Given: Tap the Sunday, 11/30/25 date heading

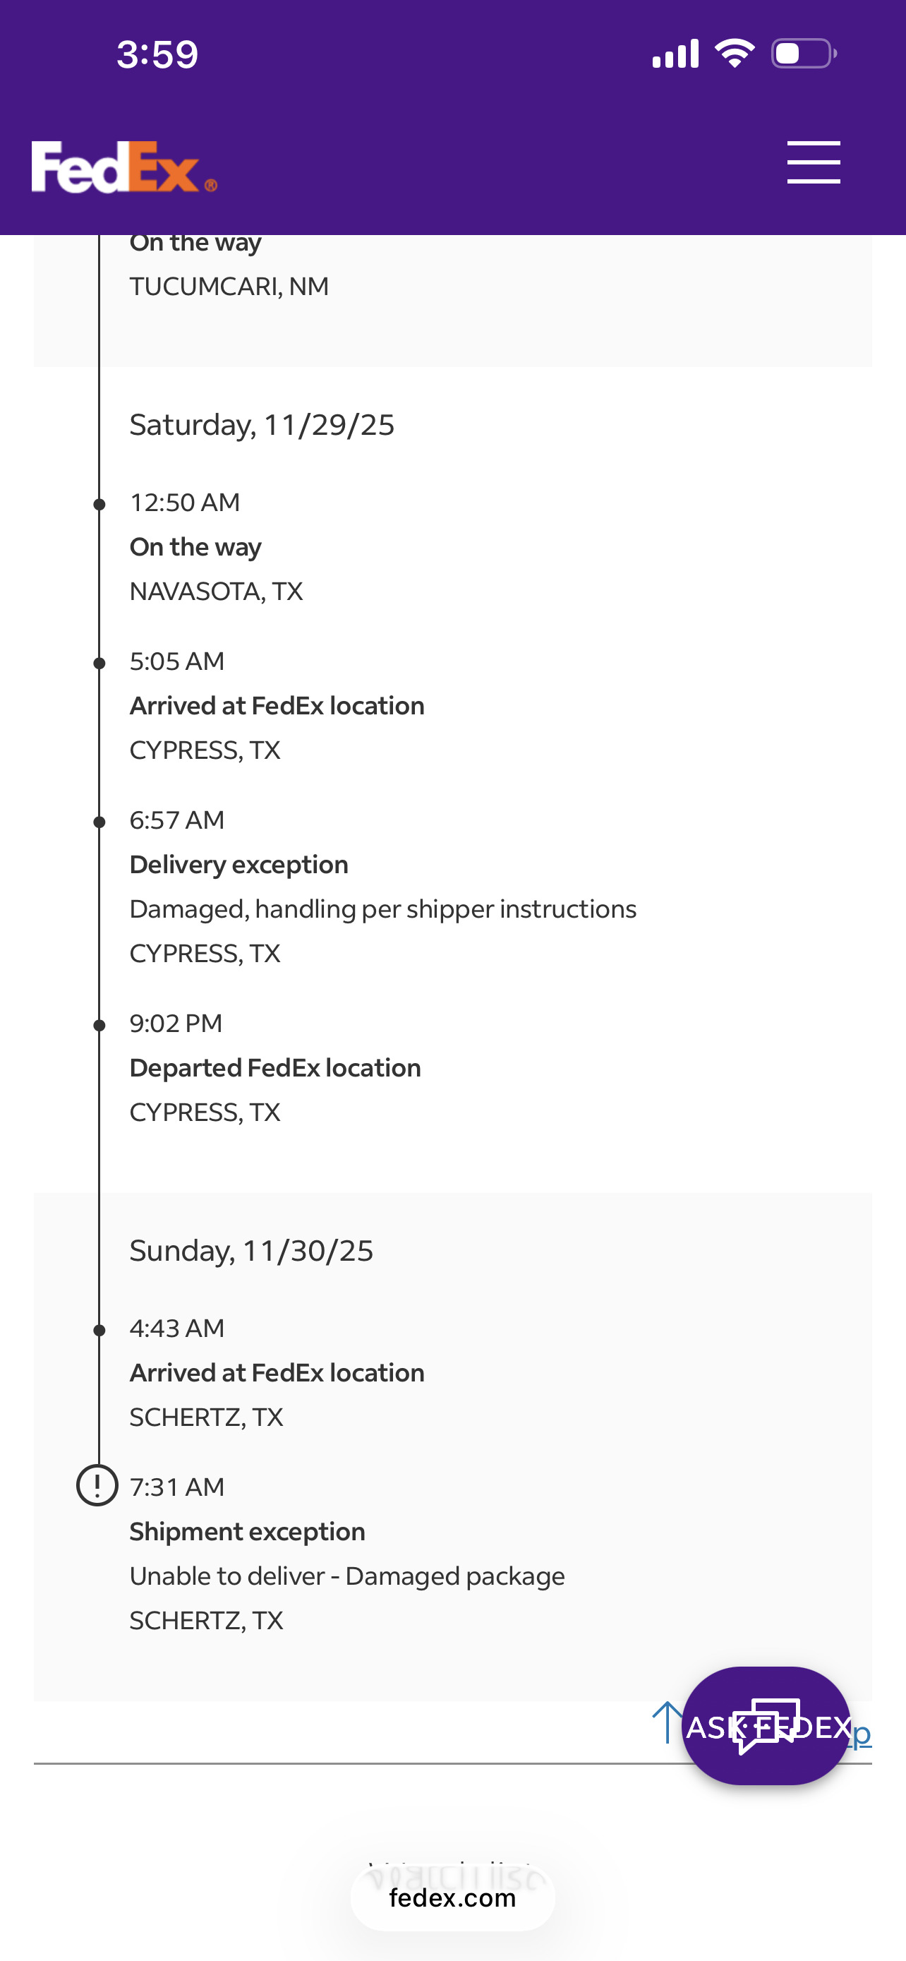Looking at the screenshot, I should tap(251, 1251).
